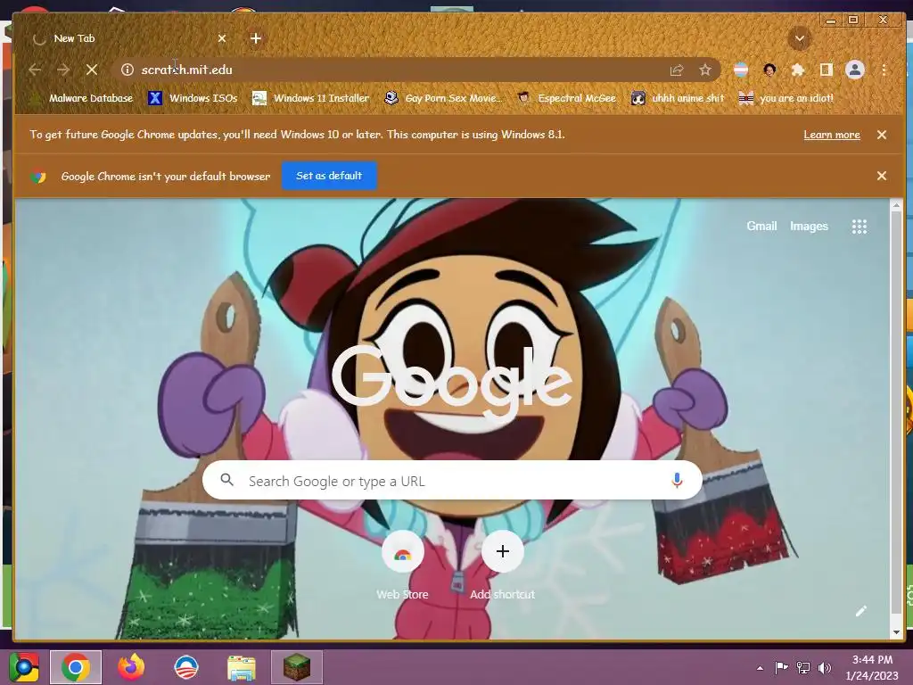Viewport: 913px width, 685px height.
Task: Select the New Tab tab
Action: click(x=127, y=38)
